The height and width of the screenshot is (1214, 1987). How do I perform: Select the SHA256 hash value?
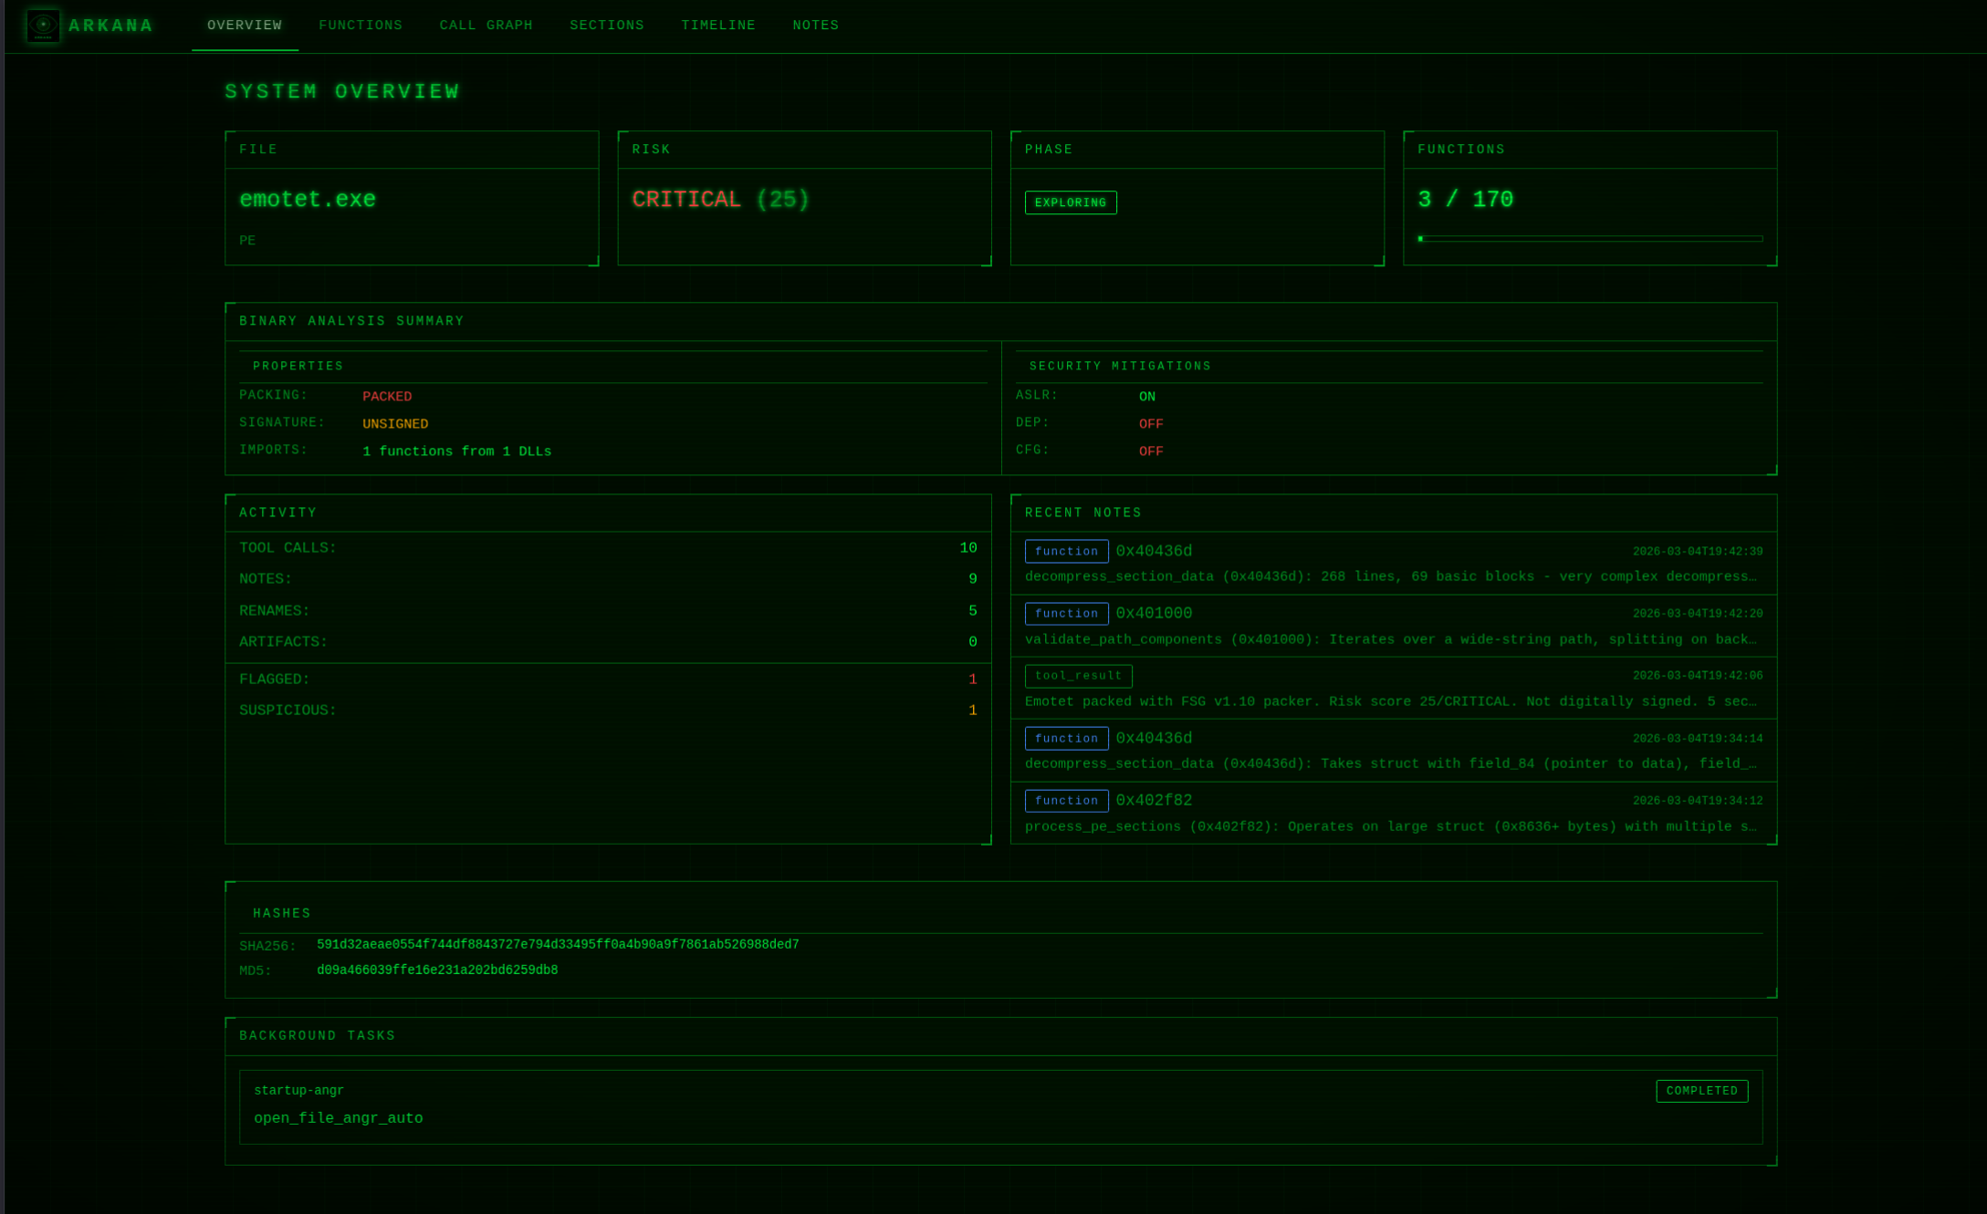point(558,944)
